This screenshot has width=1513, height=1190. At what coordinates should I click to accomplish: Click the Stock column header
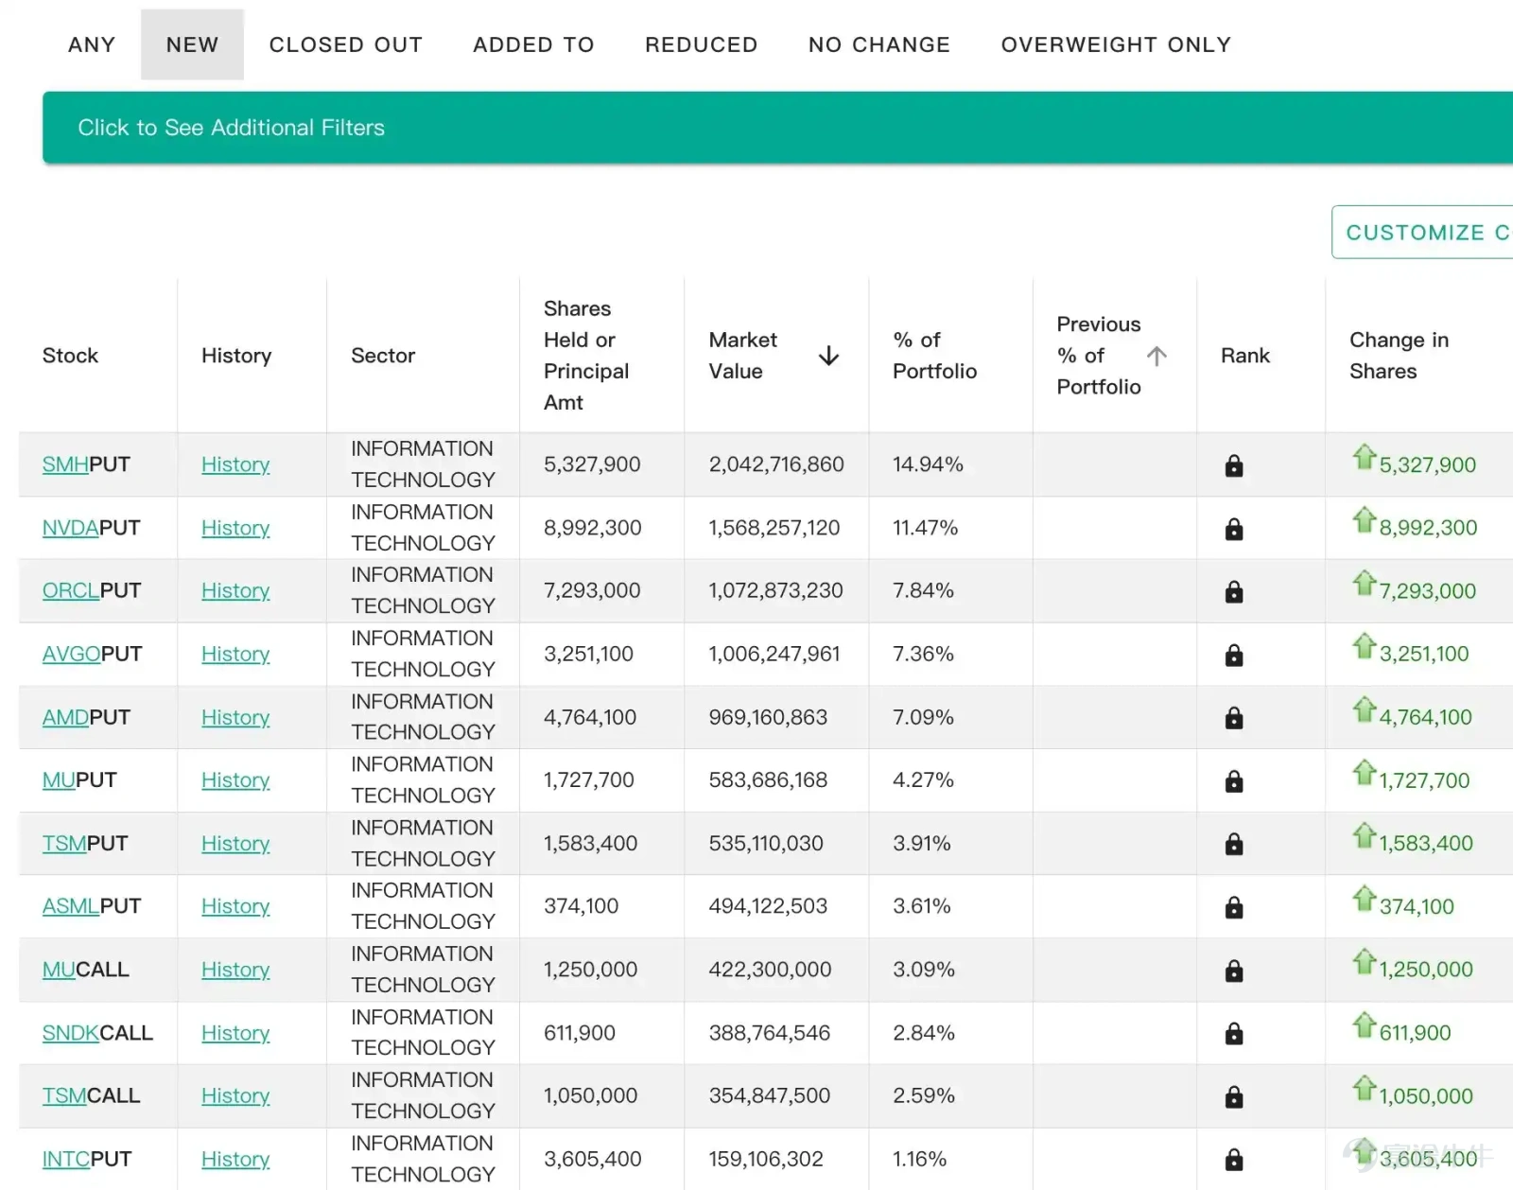click(x=70, y=356)
